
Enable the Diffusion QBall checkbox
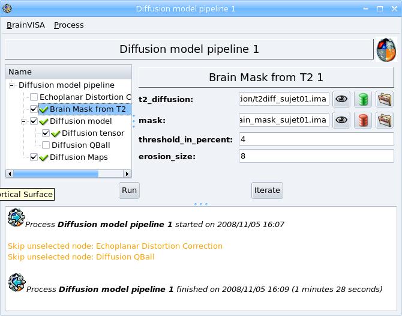point(46,145)
